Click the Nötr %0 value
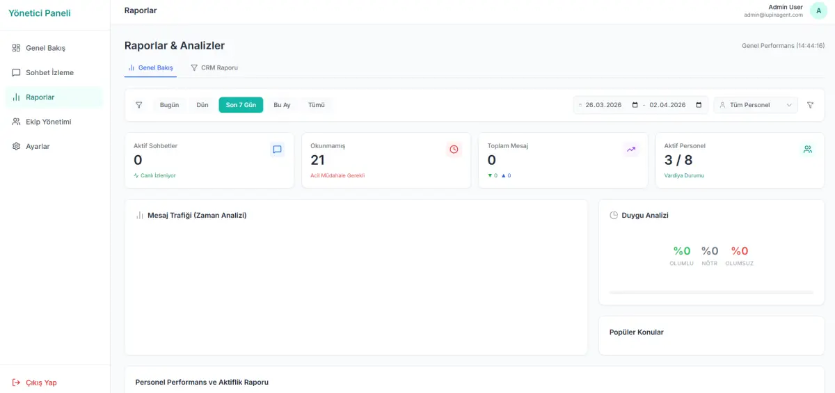 710,251
